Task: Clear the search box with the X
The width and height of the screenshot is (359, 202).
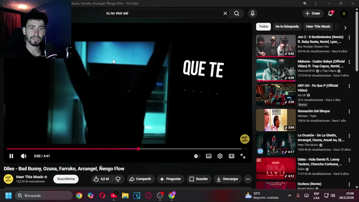Action: coord(225,13)
